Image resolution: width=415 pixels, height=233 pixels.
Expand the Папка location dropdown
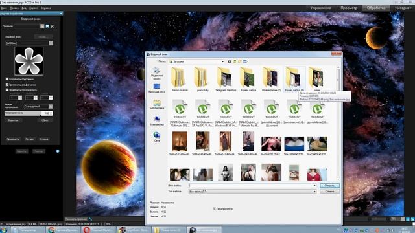tap(222, 61)
